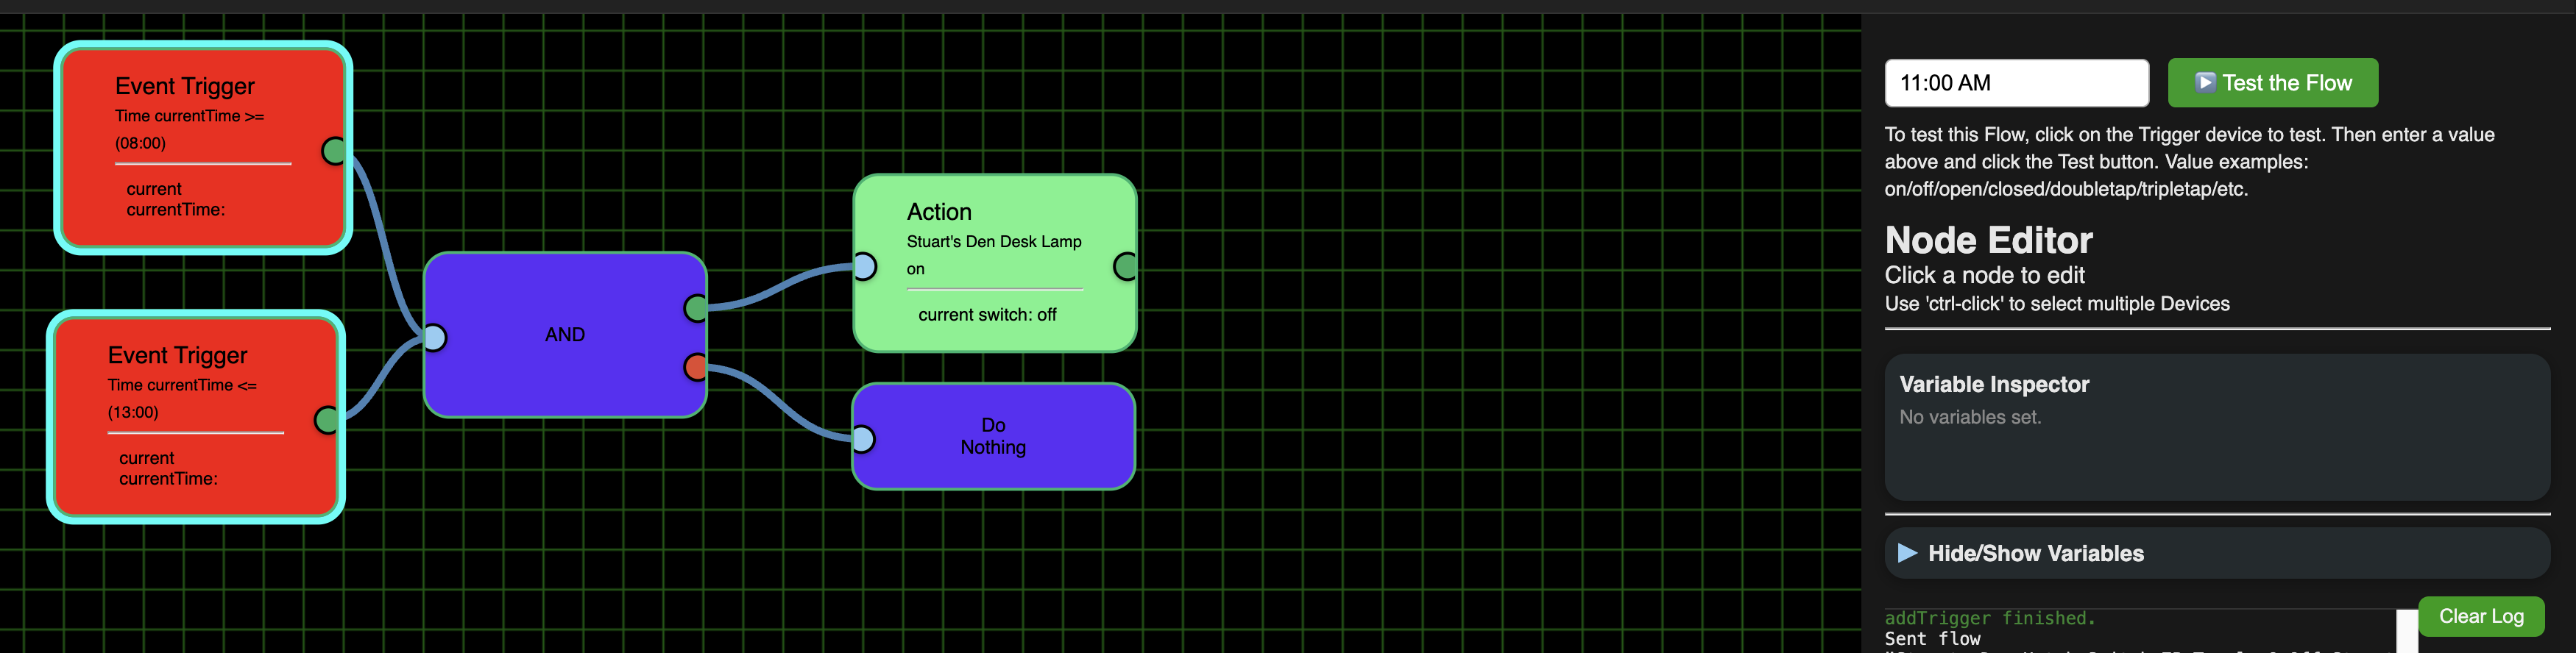Click the 'No variables set.' text

[1970, 418]
